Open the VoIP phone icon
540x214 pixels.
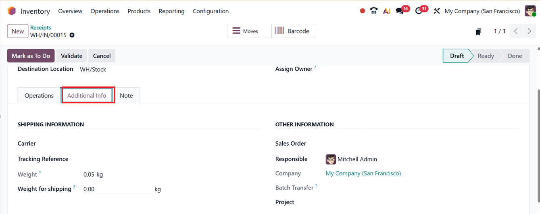point(374,11)
